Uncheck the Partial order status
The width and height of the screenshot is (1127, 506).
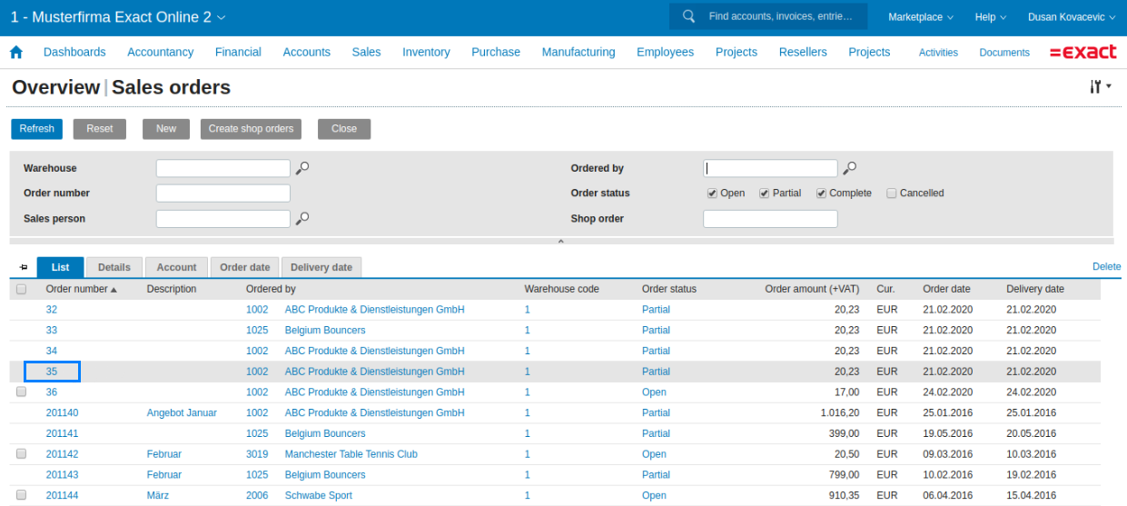765,193
